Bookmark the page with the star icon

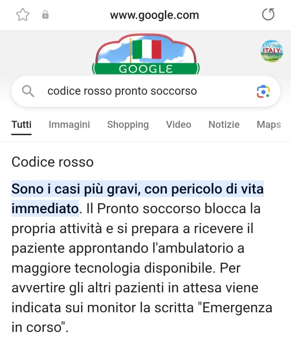pyautogui.click(x=23, y=15)
